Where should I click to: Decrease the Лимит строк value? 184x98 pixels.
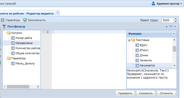coord(176,21)
